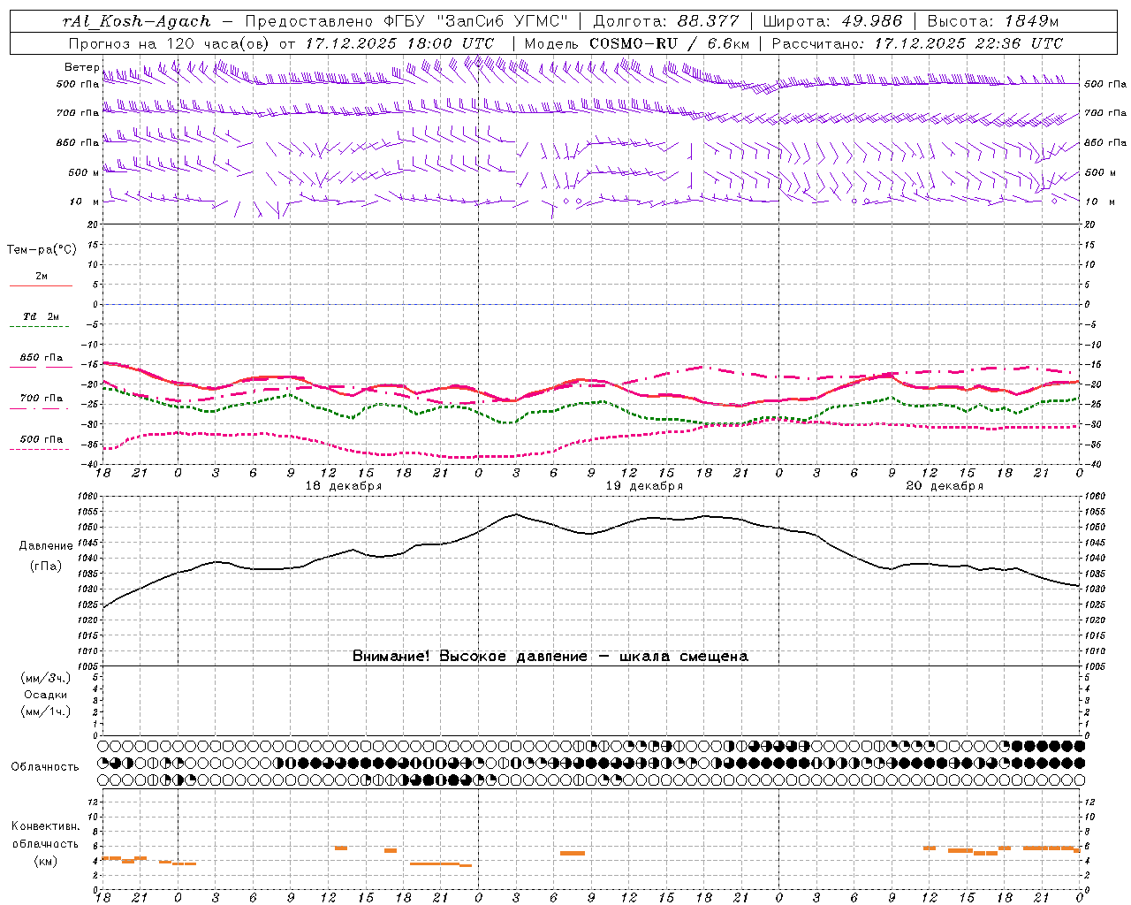The height and width of the screenshot is (905, 1131).
Task: Click the 20 декабря date label
Action: coord(945,486)
